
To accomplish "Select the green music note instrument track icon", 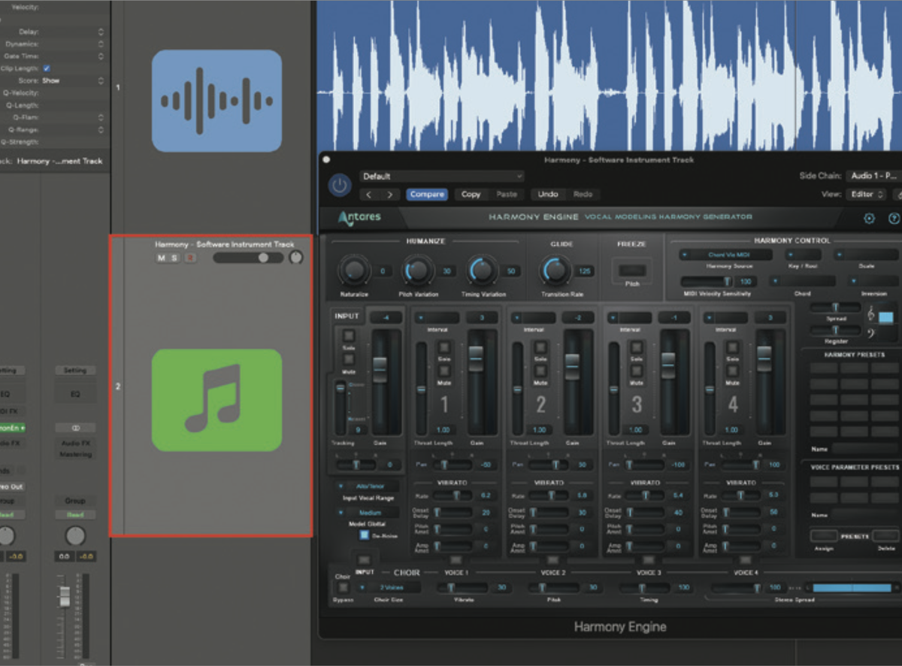I will [x=217, y=399].
